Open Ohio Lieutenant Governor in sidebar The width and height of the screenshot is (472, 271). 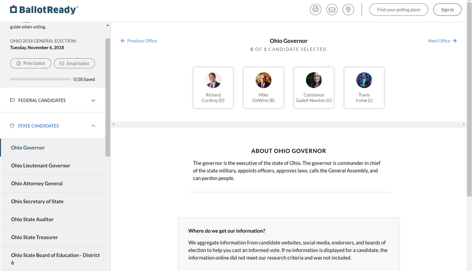click(40, 166)
